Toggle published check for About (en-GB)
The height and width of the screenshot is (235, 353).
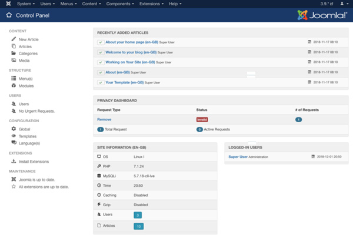click(x=101, y=72)
